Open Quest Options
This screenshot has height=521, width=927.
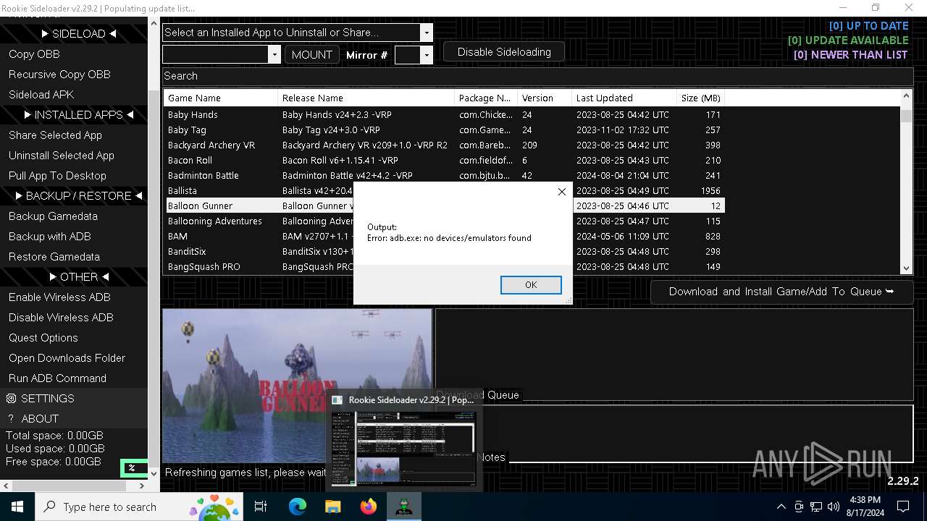coord(43,338)
